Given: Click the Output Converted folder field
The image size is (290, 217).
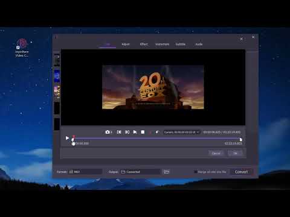Looking at the screenshot, I should [140, 172].
